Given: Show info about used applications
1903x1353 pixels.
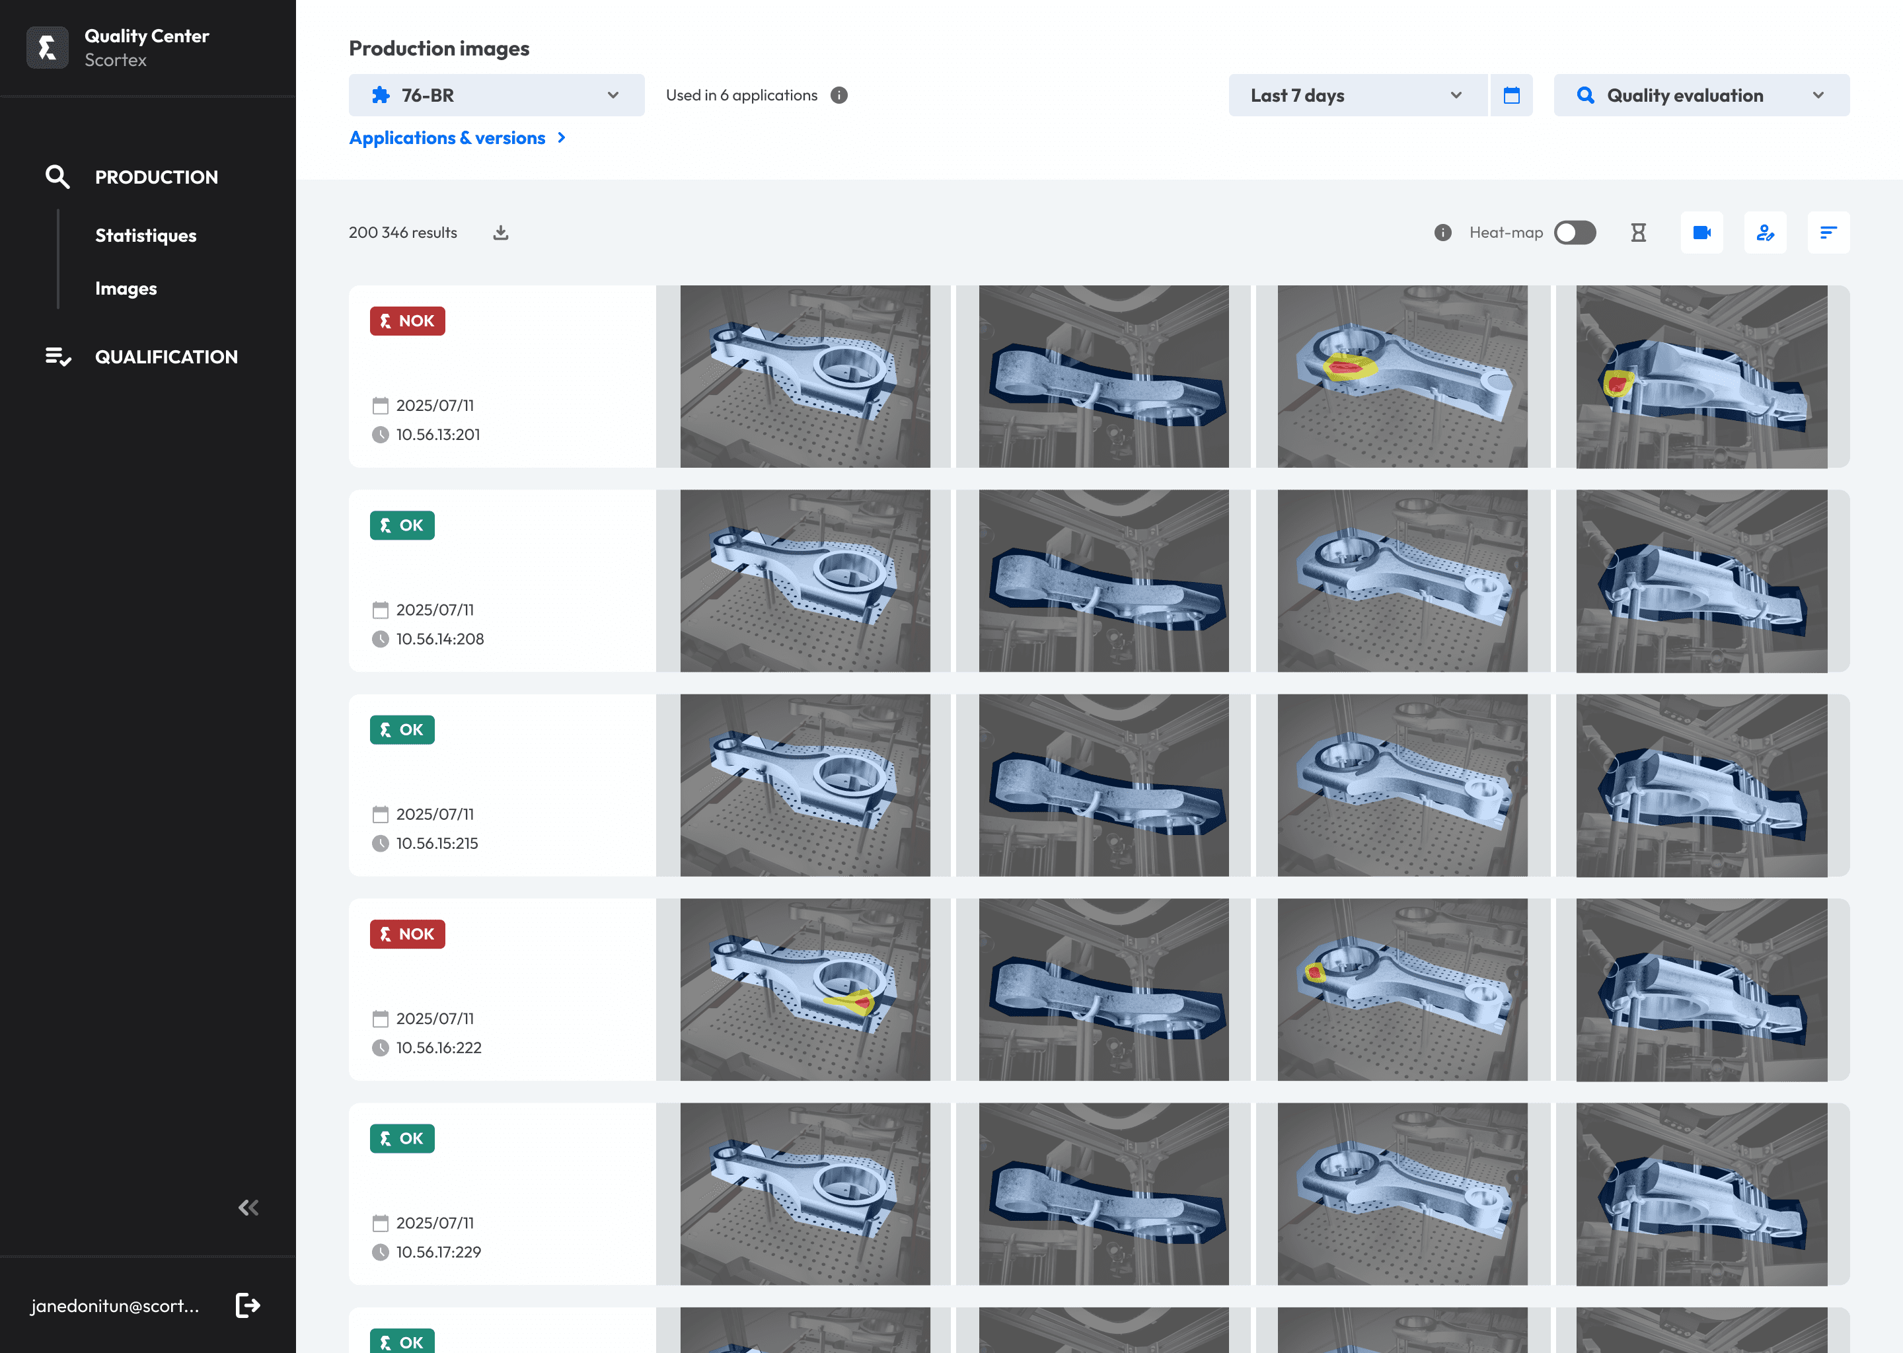Looking at the screenshot, I should pos(839,95).
